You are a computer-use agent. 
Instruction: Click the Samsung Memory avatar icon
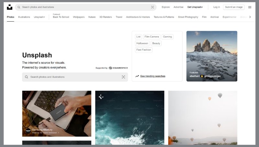(x=28, y=131)
